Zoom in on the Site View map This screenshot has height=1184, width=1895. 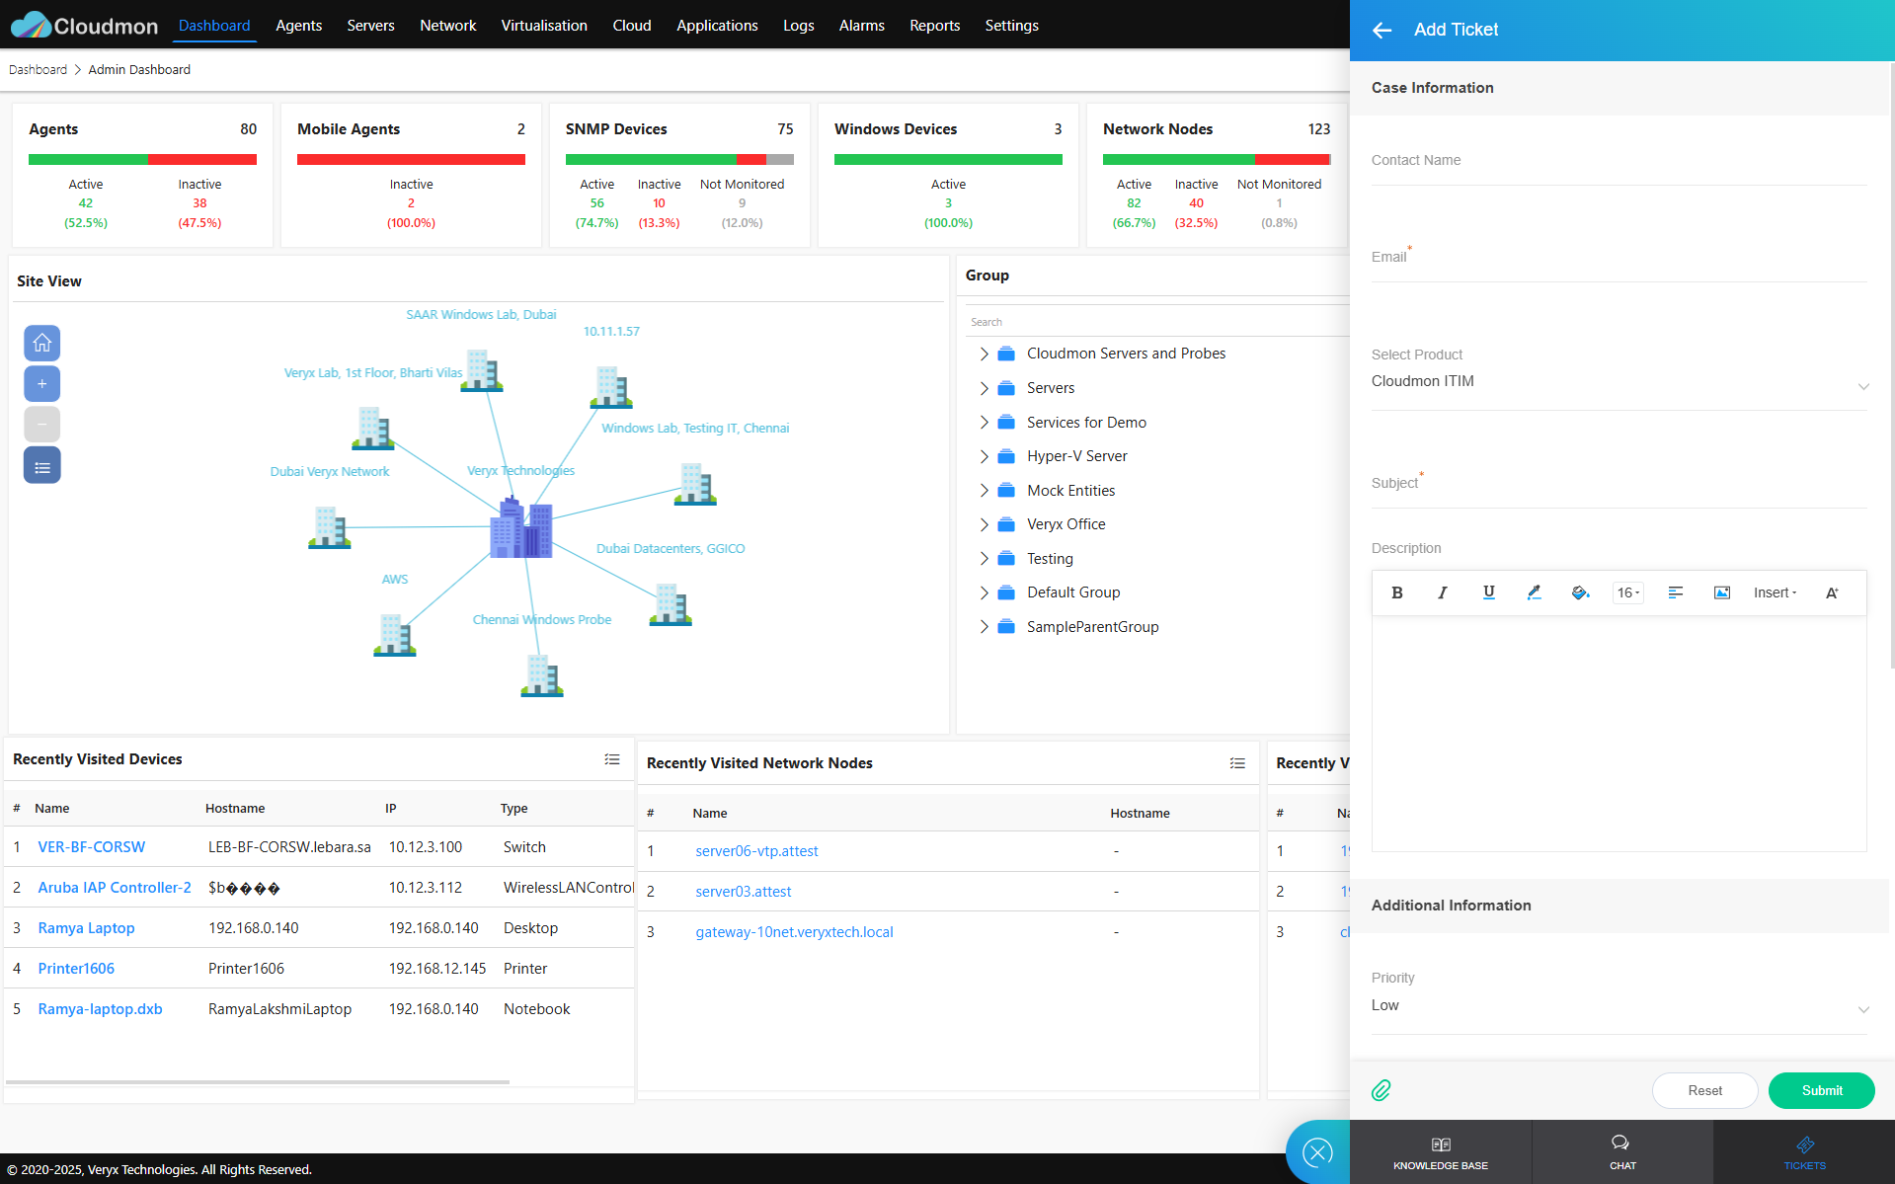(41, 383)
